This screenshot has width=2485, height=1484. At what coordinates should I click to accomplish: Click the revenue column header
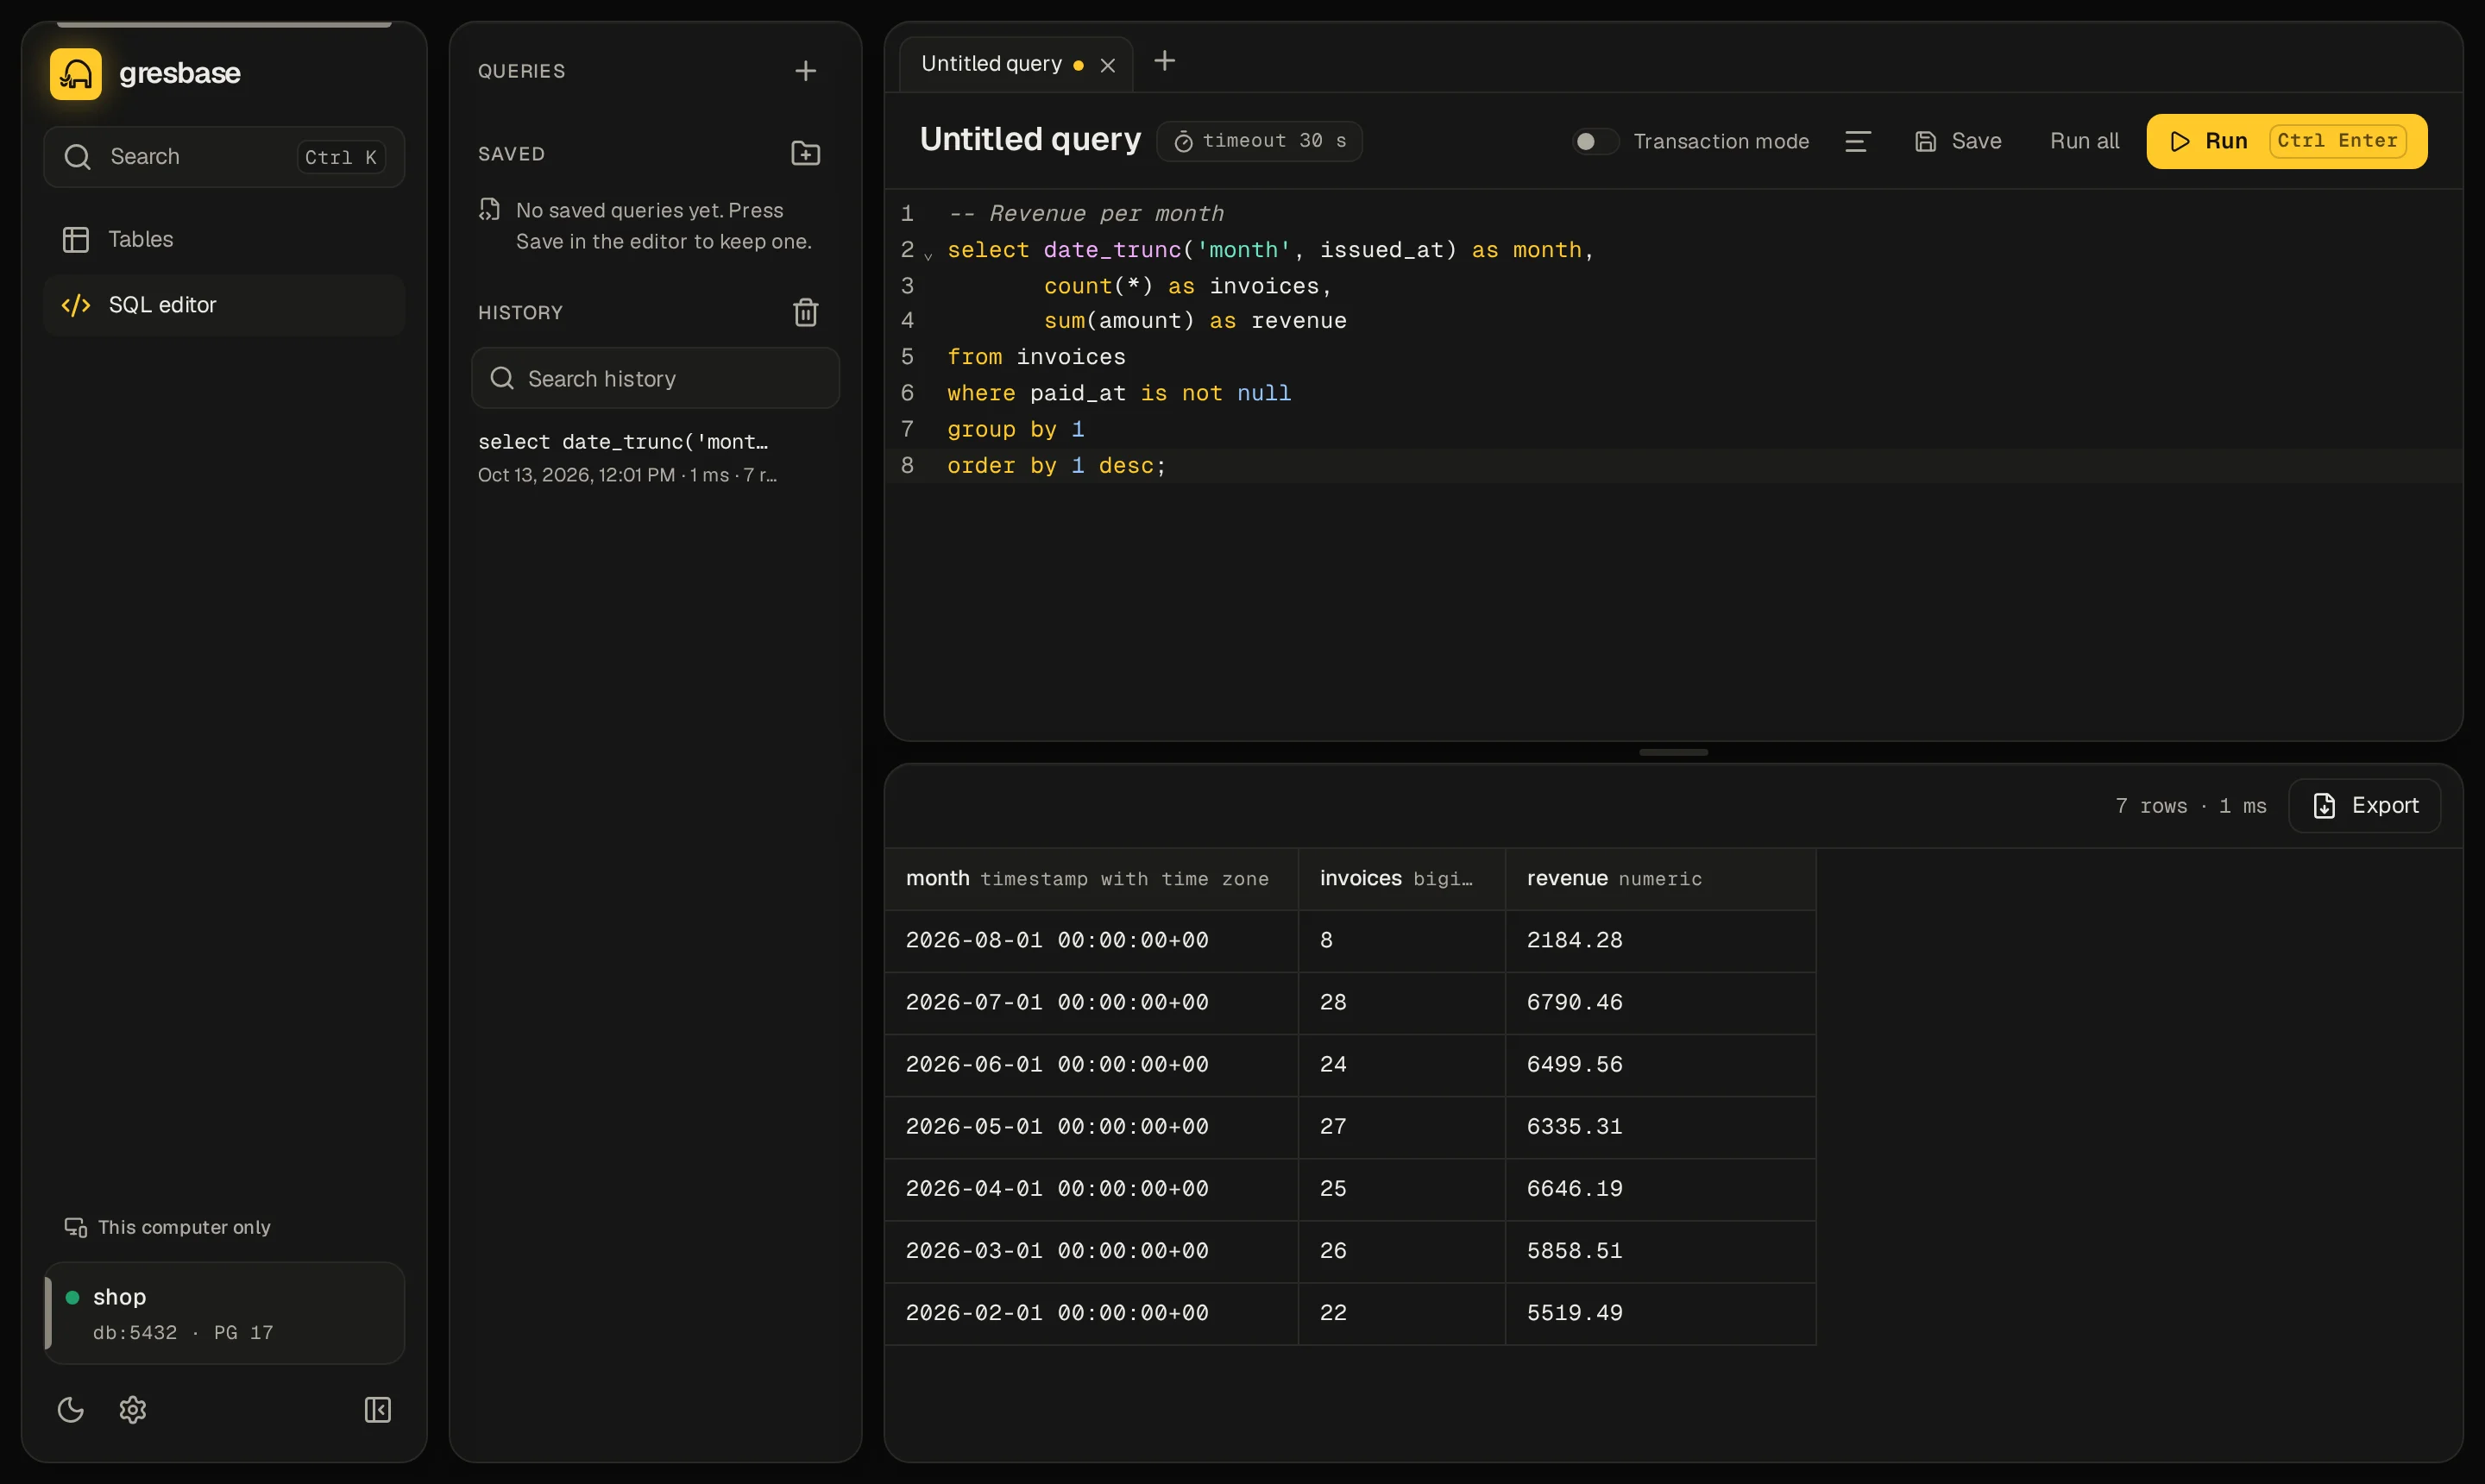click(x=1661, y=879)
